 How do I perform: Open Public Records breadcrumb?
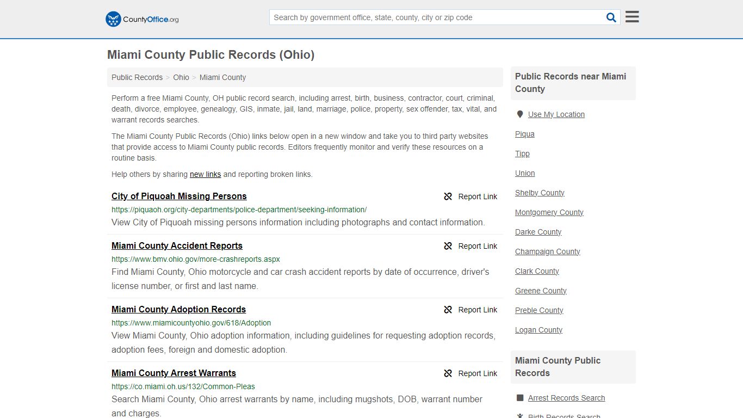[x=137, y=77]
